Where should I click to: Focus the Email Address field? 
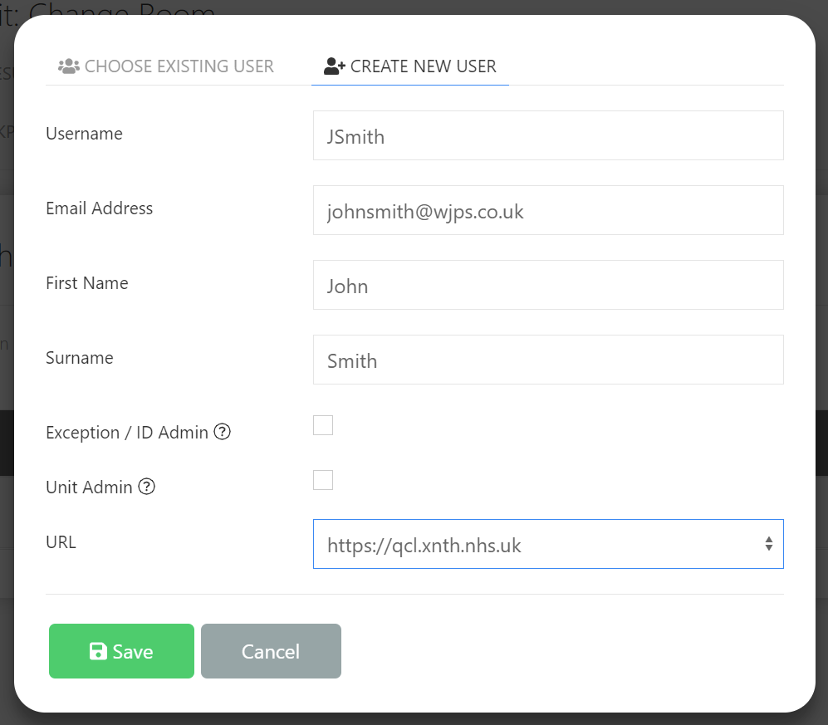point(548,210)
